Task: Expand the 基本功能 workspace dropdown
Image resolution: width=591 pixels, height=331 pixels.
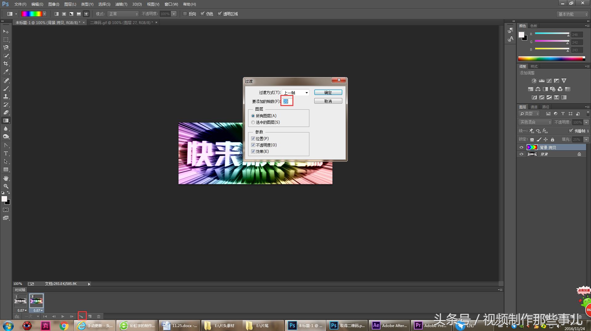Action: tap(573, 14)
